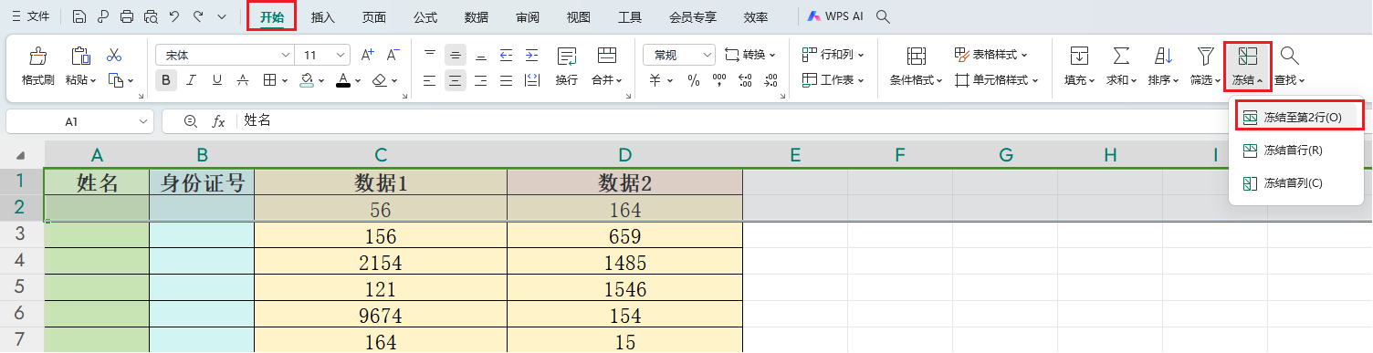The width and height of the screenshot is (1373, 353).
Task: Open the Formulas (公式) tab
Action: (x=425, y=17)
